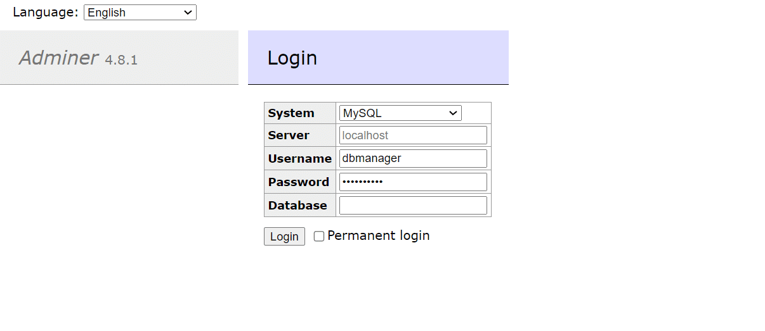Click the chevron arrow of MySQL selector
The width and height of the screenshot is (765, 331).
click(453, 113)
